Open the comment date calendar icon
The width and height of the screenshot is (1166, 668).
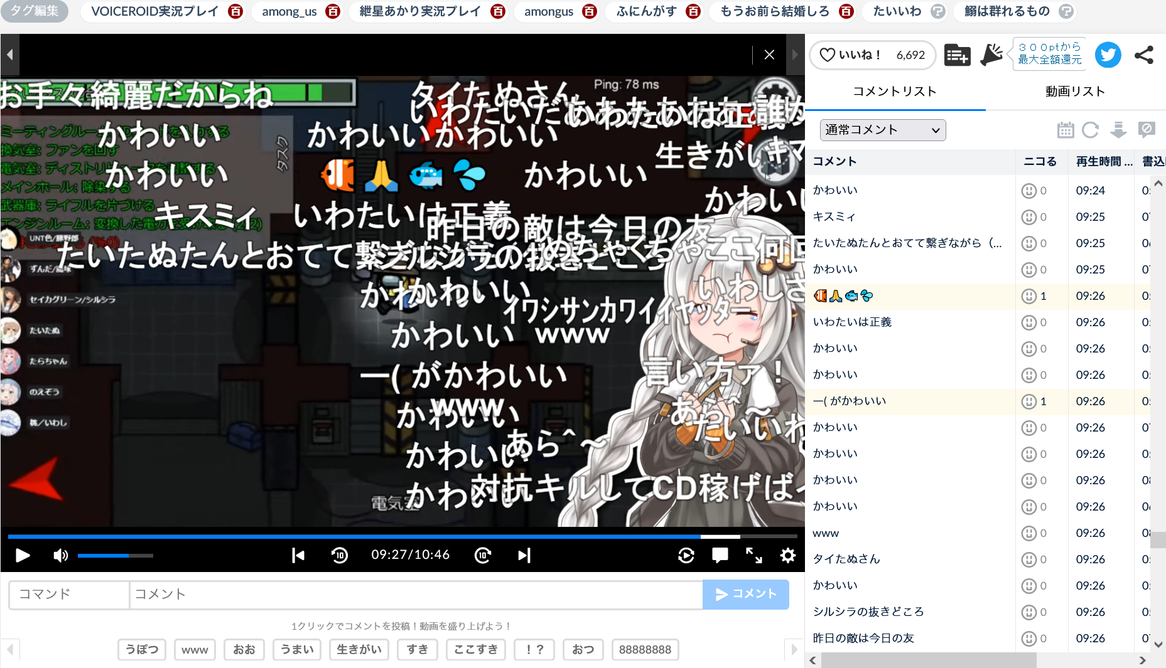[1066, 130]
